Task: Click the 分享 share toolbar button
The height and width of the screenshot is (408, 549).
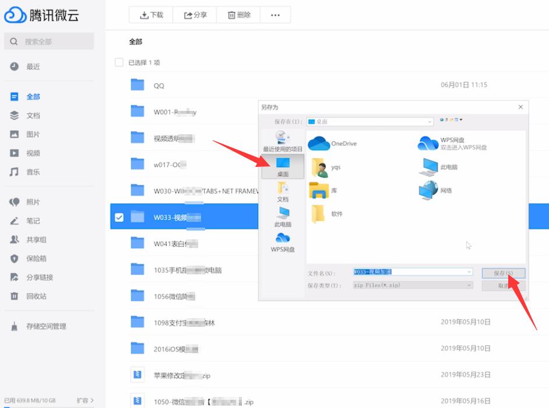Action: coord(195,15)
